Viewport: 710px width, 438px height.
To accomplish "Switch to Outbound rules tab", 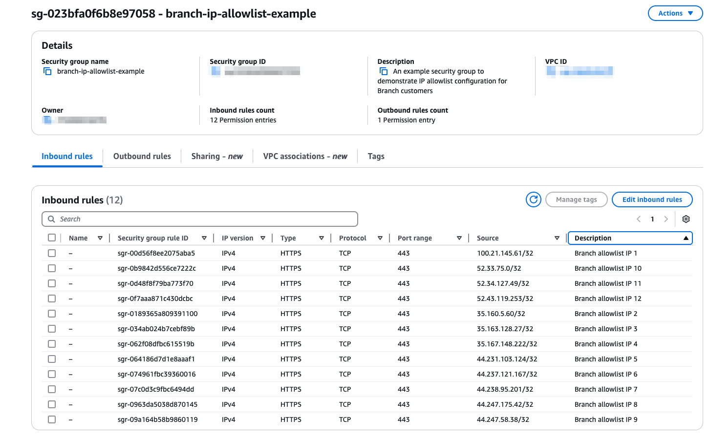I will (x=142, y=156).
